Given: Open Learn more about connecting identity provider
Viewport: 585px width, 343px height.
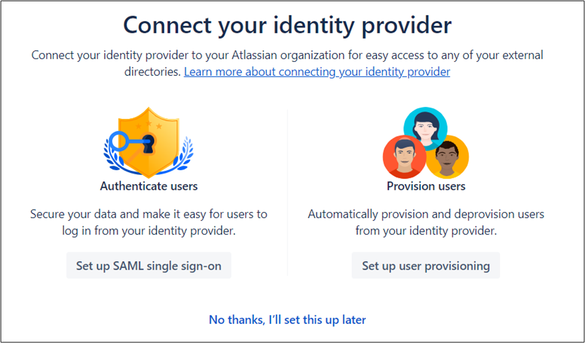Looking at the screenshot, I should click(317, 72).
